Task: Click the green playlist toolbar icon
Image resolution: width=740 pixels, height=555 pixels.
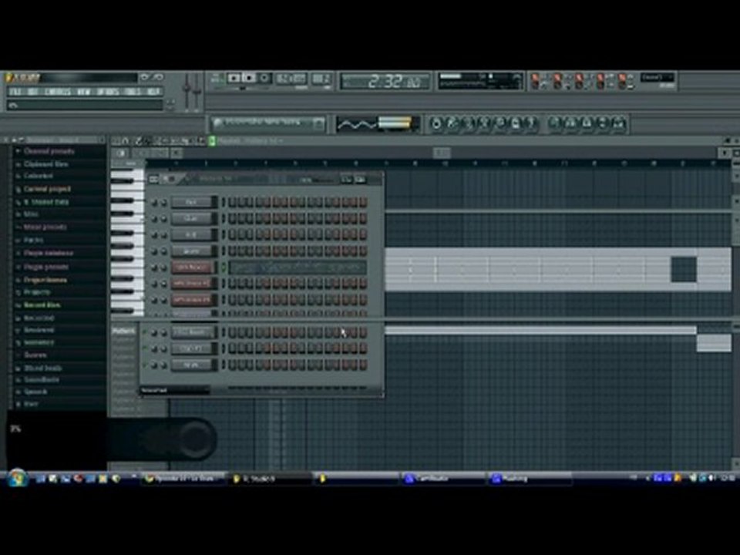Action: click(212, 140)
